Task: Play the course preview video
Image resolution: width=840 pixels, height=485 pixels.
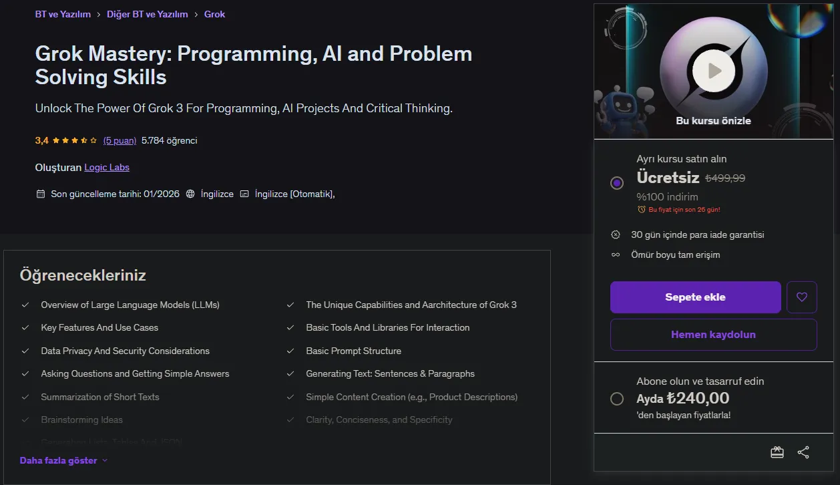Action: click(713, 70)
